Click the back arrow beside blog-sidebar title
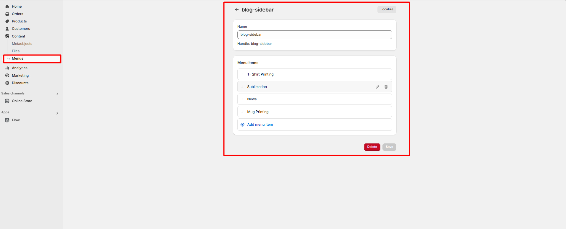This screenshot has height=229, width=566. coord(237,10)
